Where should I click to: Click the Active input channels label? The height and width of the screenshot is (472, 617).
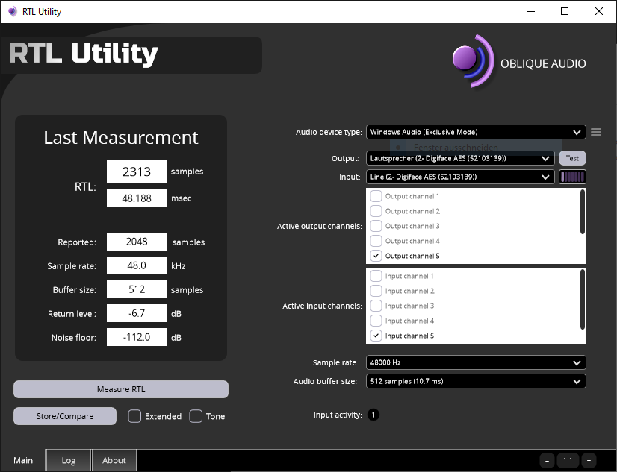[x=322, y=306]
